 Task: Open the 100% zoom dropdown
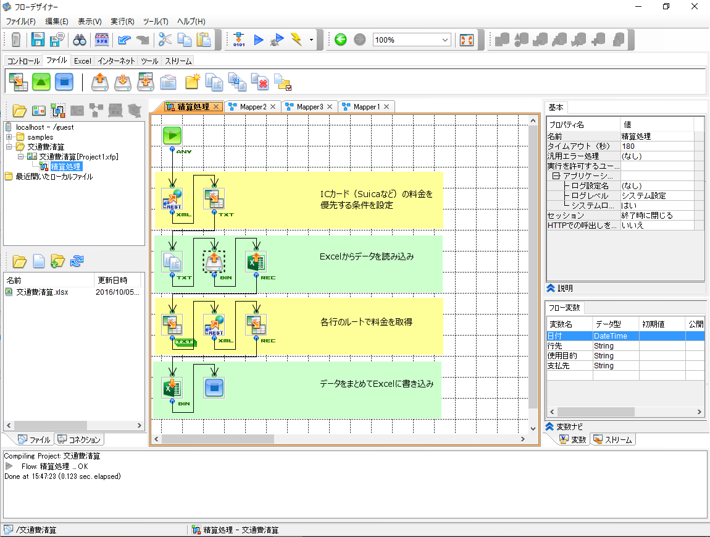(x=446, y=40)
